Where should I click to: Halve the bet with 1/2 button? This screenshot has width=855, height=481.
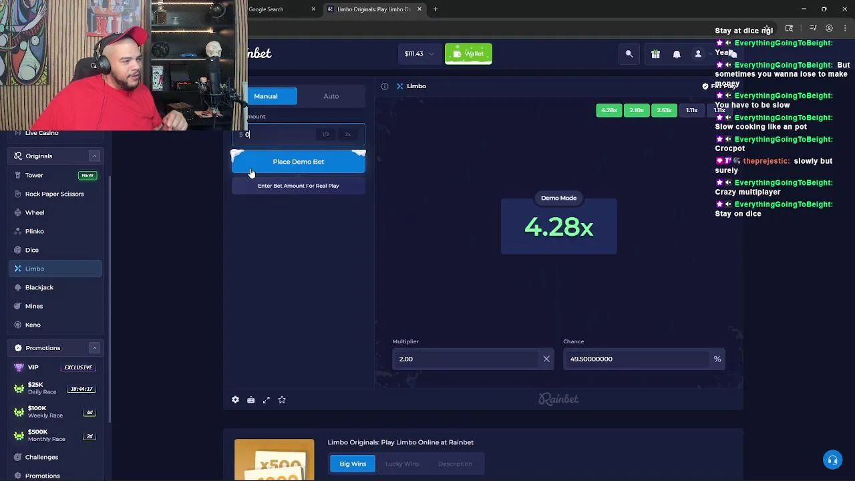coord(325,134)
